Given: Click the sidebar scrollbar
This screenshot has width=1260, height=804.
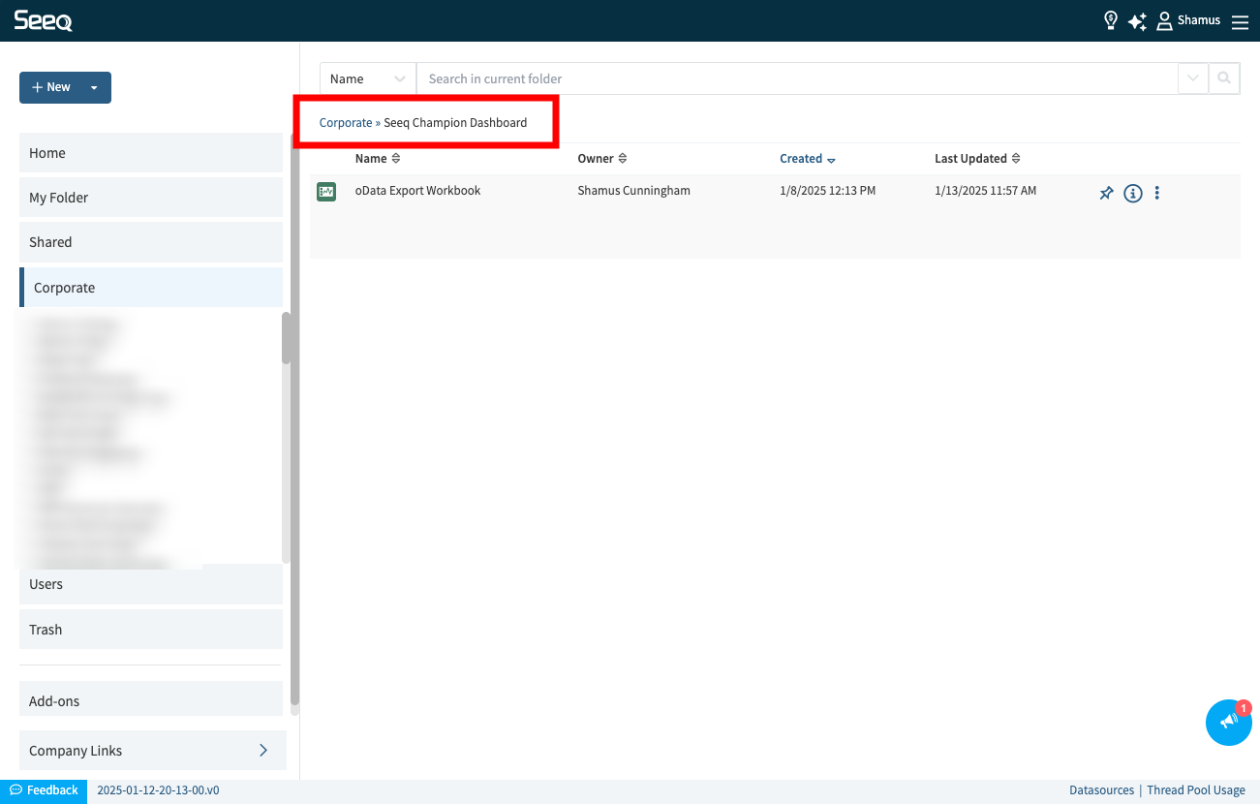Looking at the screenshot, I should 294,421.
